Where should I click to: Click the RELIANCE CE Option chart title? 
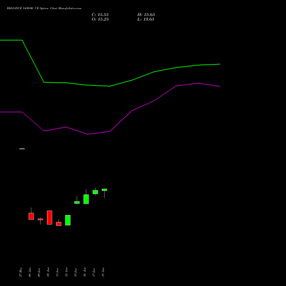pos(44,9)
